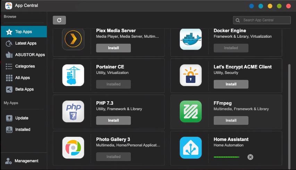Click the 'Home Automation' category text
This screenshot has height=170, width=296.
tap(228, 145)
